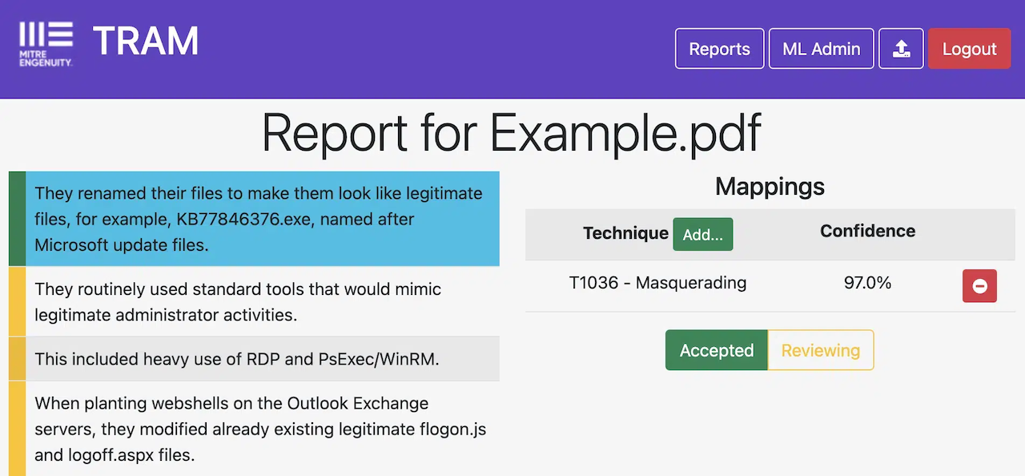Remove the T1036 Masquerading mapping
1025x476 pixels.
979,285
